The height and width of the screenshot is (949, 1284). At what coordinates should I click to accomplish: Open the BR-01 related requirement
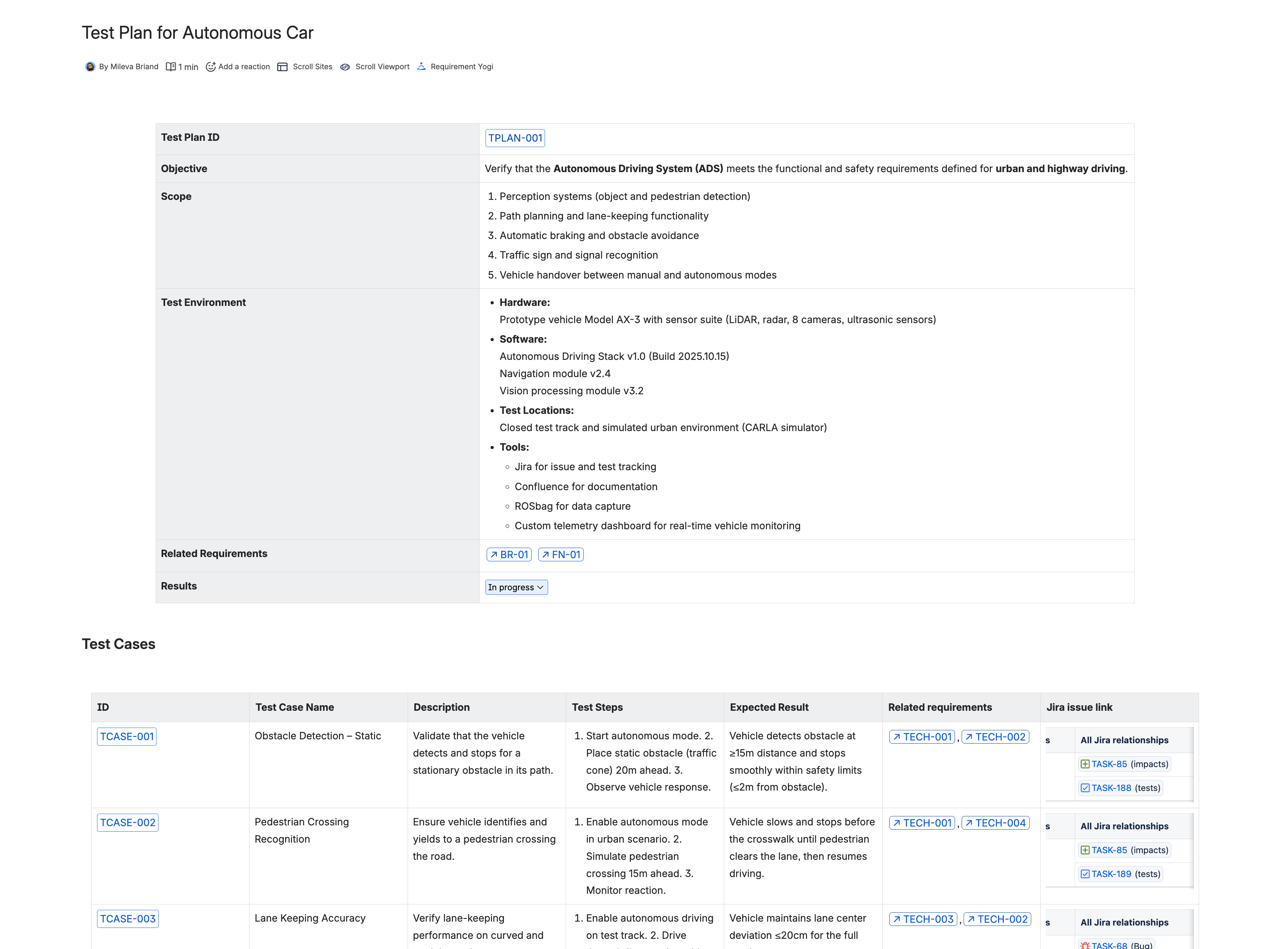[509, 554]
